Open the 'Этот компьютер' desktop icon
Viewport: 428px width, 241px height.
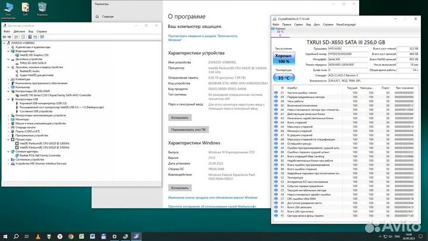(8, 11)
